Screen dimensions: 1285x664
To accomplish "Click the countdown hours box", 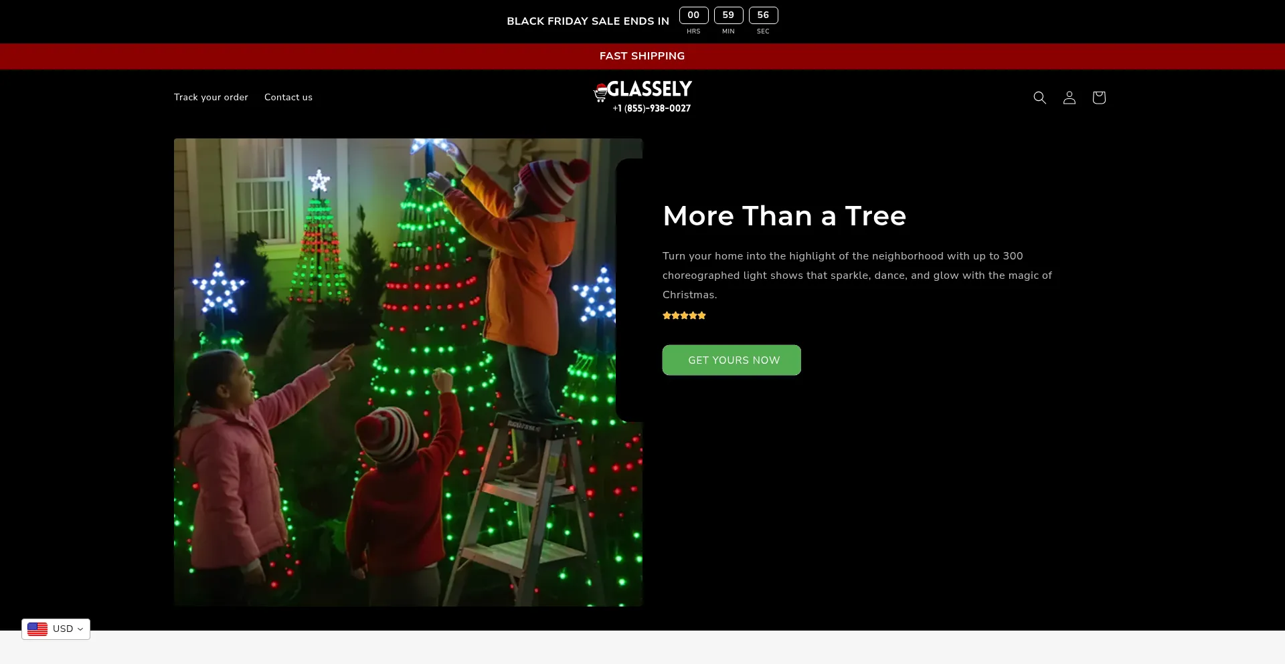I will tap(693, 15).
